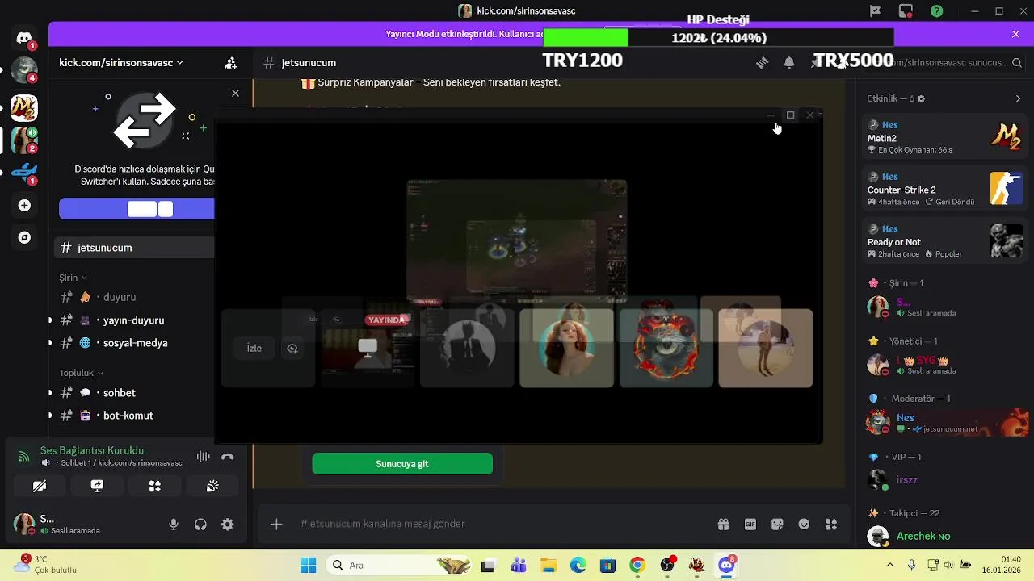
Task: Expand the Etkinlik panel arrow
Action: (x=1018, y=98)
